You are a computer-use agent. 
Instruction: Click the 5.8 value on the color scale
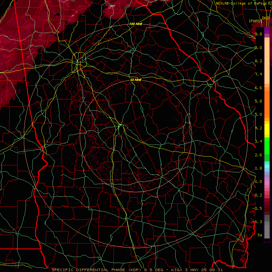[x=258, y=101]
